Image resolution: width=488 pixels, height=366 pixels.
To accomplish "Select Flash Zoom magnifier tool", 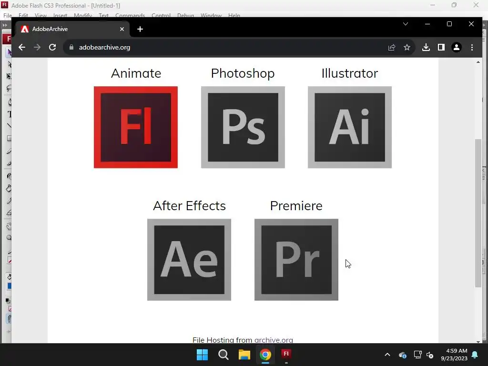I will pyautogui.click(x=9, y=238).
